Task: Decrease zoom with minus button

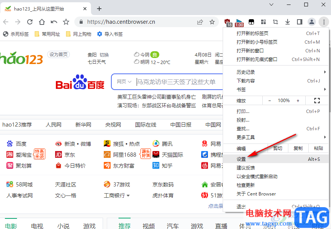Action: [x=269, y=101]
